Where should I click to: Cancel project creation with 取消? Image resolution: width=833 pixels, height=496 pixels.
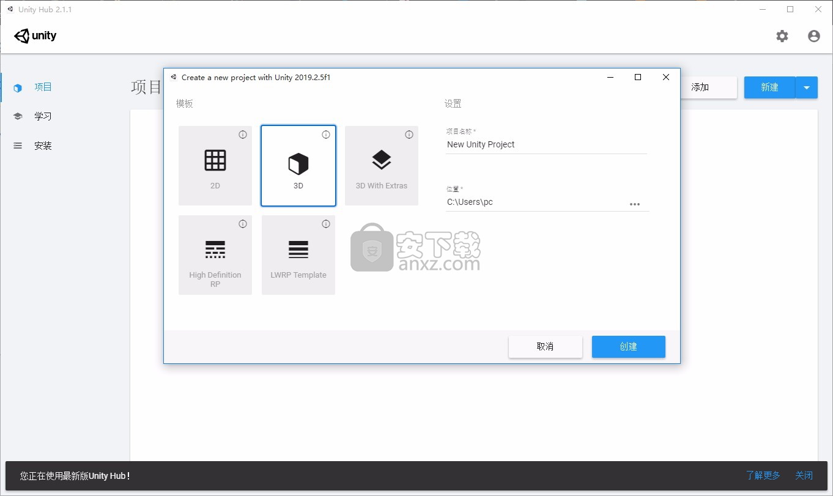(x=546, y=347)
